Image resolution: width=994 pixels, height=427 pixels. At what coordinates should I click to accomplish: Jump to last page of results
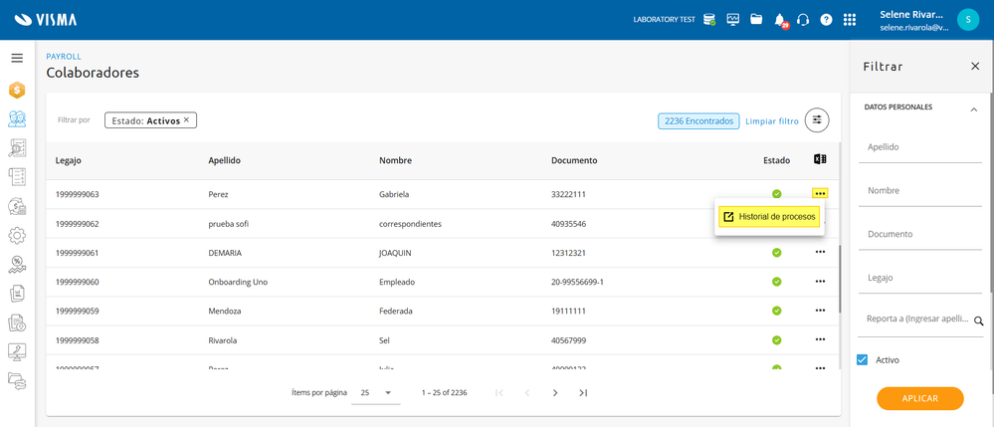coord(583,393)
